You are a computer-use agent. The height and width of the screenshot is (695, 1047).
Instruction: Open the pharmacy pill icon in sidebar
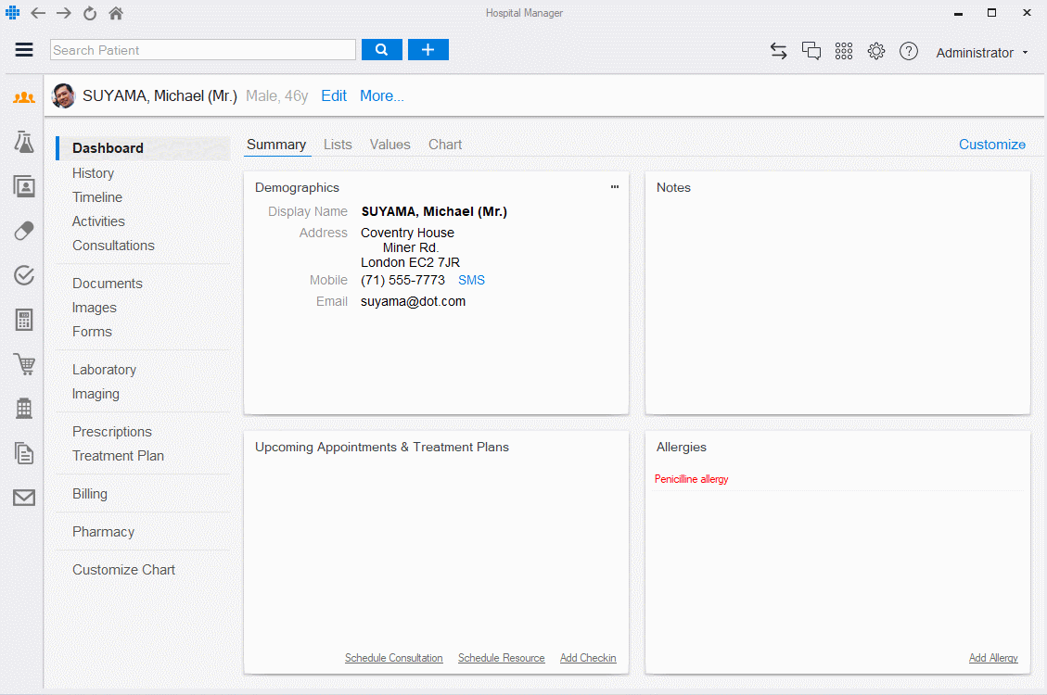24,231
